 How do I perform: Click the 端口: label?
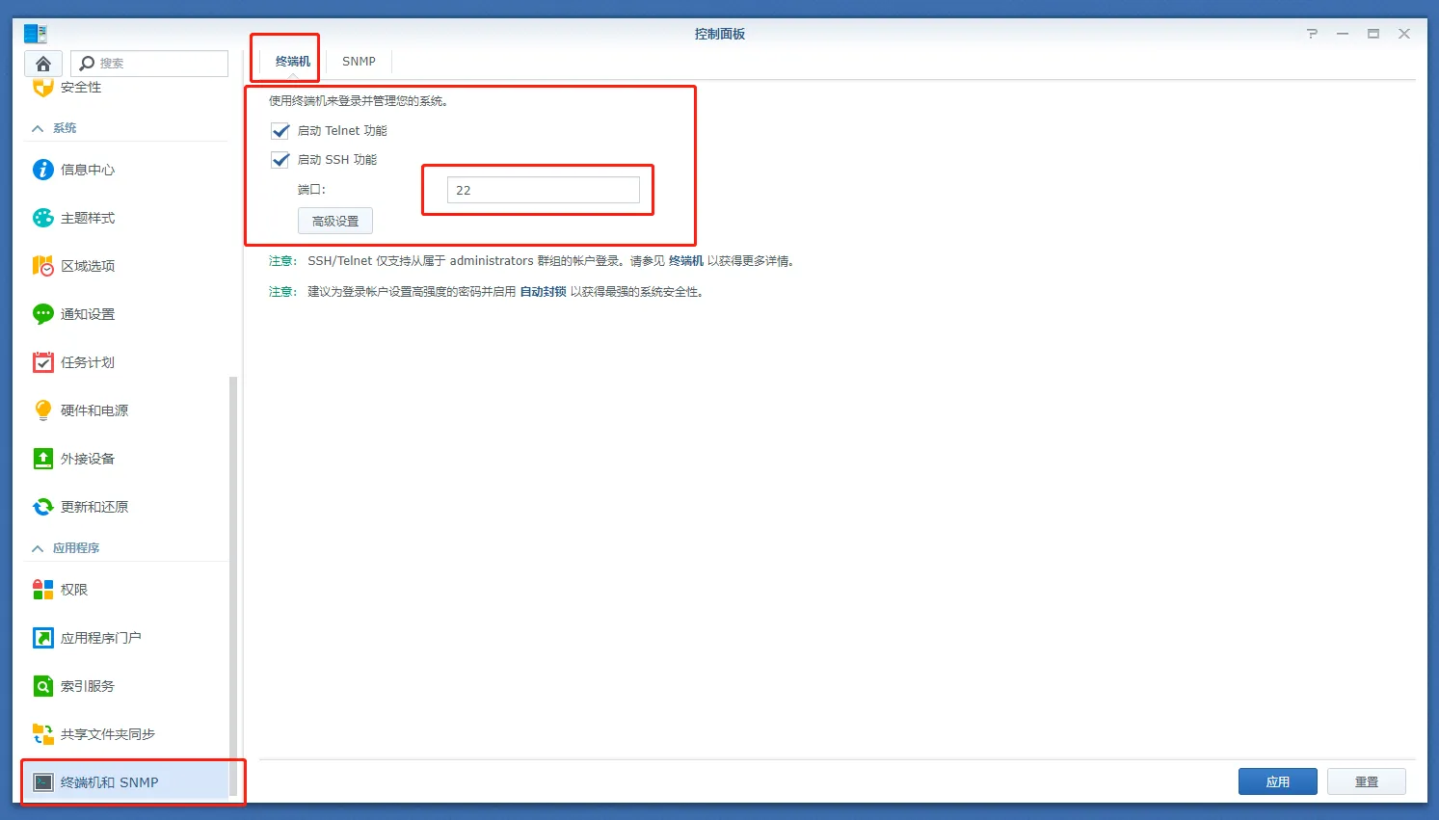(x=311, y=190)
